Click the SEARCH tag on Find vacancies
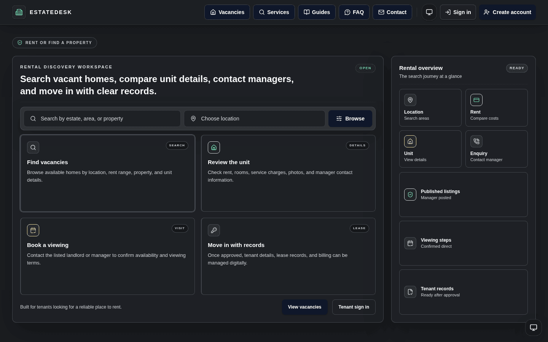The width and height of the screenshot is (548, 342). tap(177, 146)
